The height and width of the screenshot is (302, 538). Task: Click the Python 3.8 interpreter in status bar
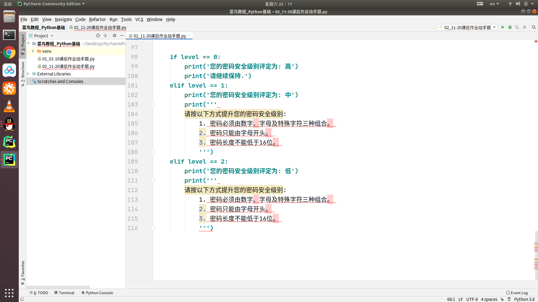click(524, 299)
